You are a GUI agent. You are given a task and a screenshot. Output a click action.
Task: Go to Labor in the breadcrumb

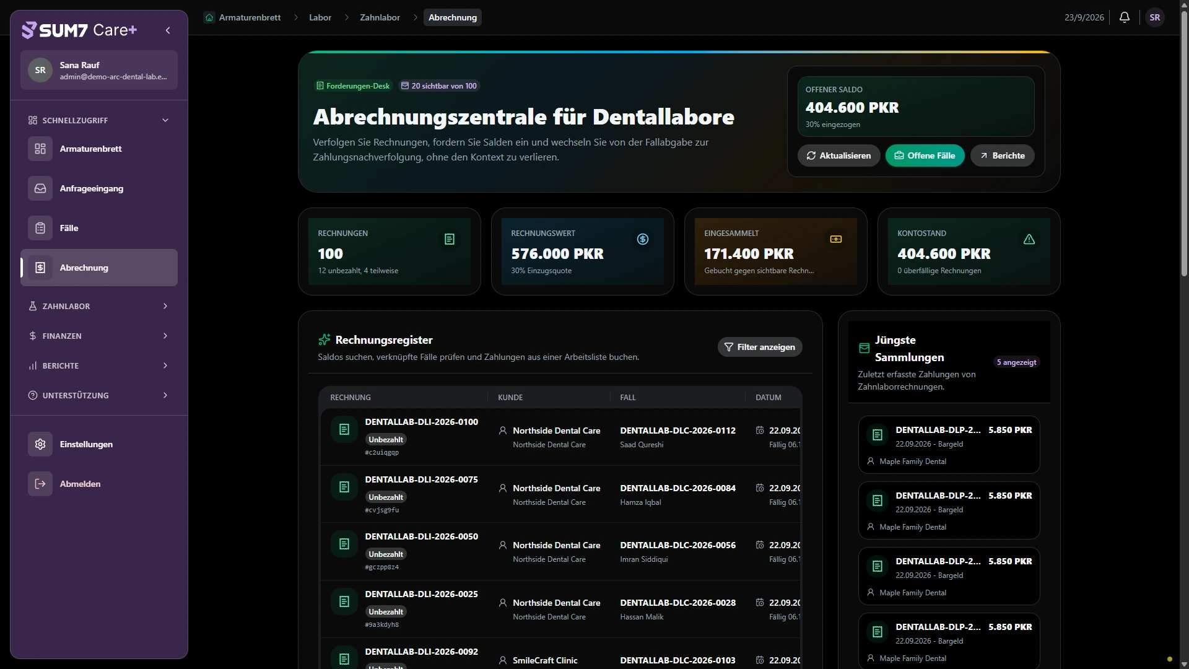click(320, 17)
